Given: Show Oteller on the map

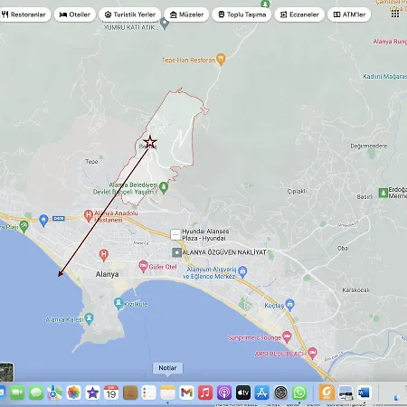Looking at the screenshot, I should (x=75, y=14).
